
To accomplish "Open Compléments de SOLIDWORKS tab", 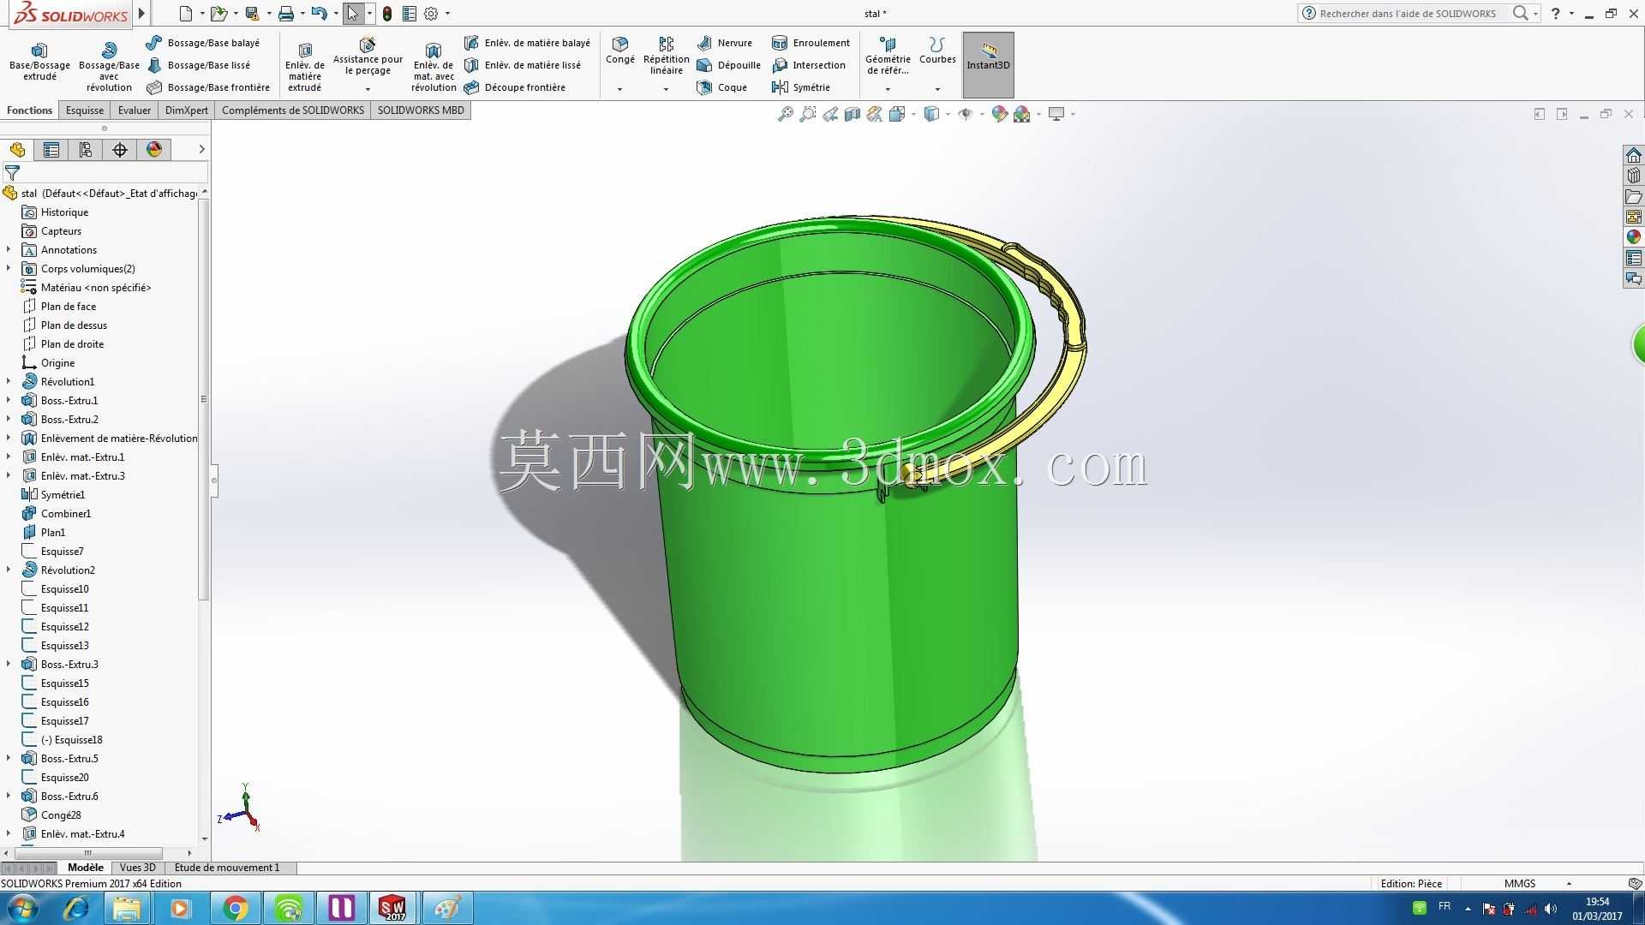I will click(x=293, y=110).
